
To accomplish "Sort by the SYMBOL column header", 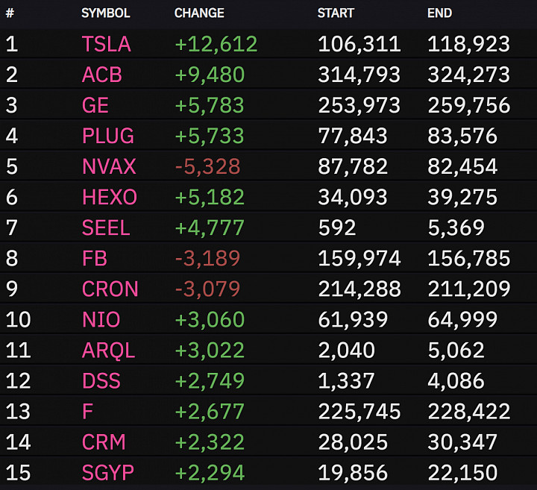I will pyautogui.click(x=105, y=13).
